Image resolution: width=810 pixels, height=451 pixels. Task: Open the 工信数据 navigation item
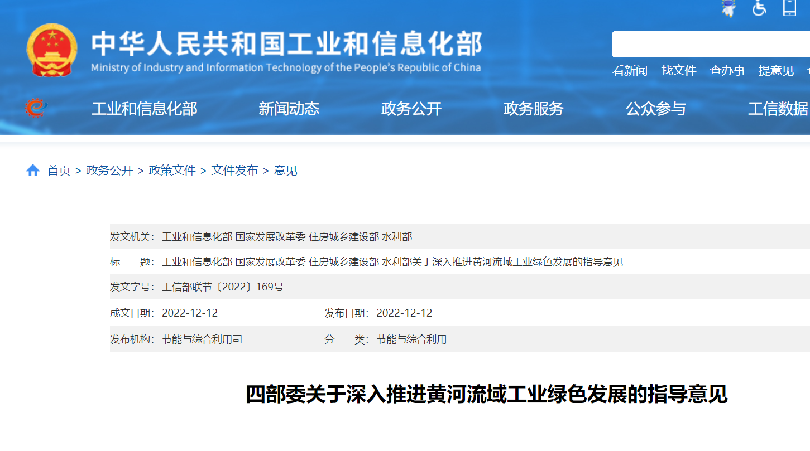pos(778,109)
